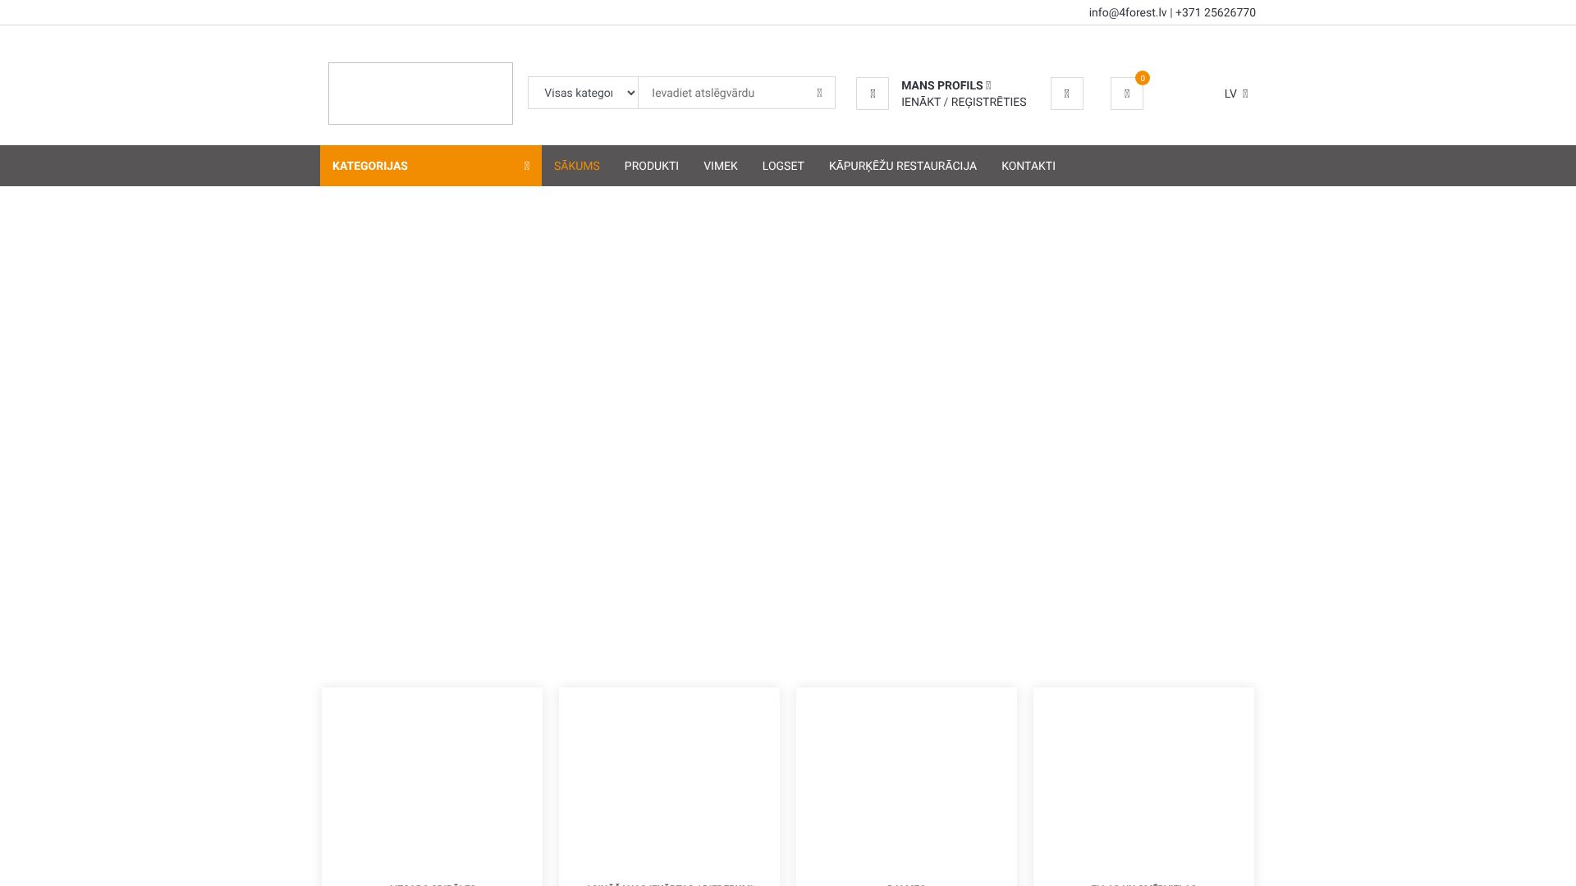
Task: Expand the KATEGORIJAS menu
Action: [x=430, y=166]
